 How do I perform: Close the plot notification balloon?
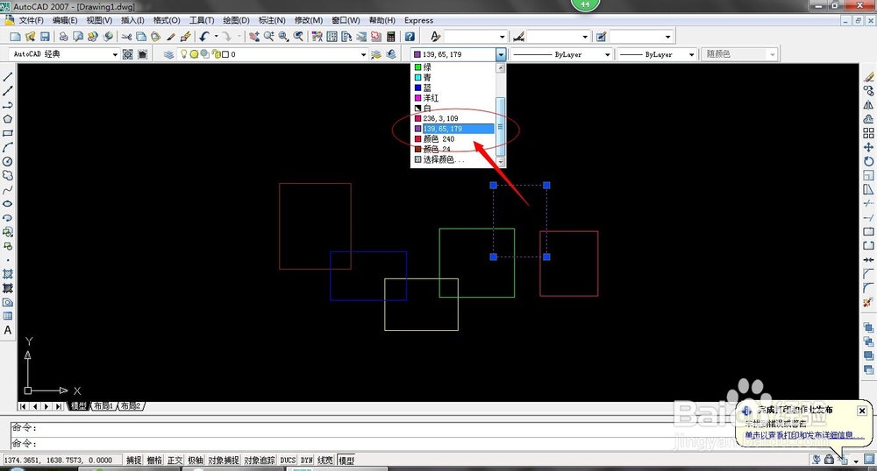coord(862,411)
